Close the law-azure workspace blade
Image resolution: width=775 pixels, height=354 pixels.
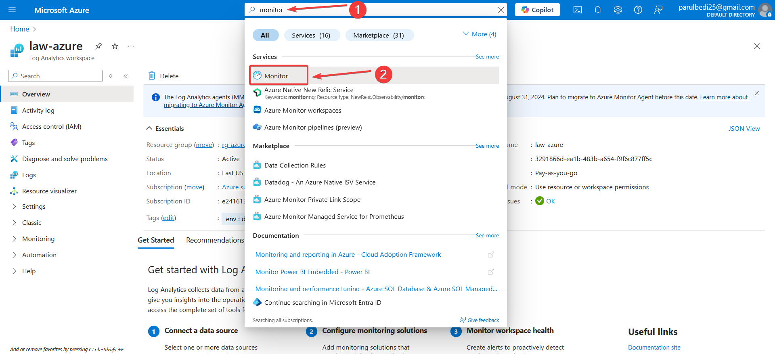pyautogui.click(x=757, y=46)
